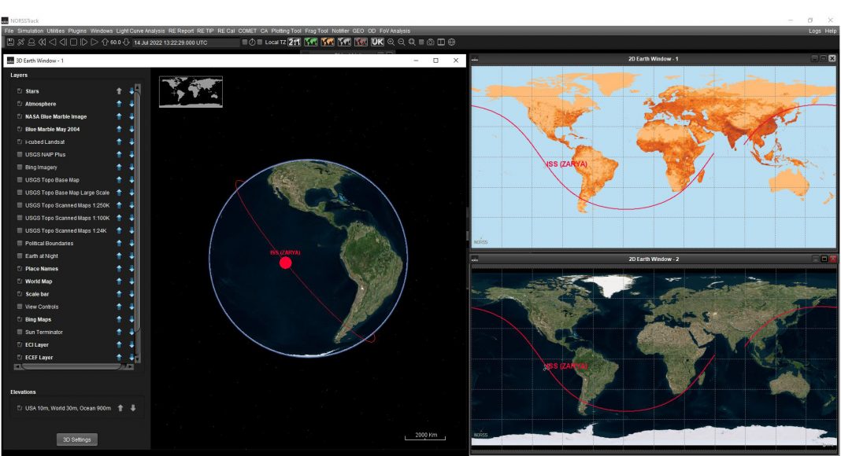Click the globe icon in toolbar

click(451, 42)
